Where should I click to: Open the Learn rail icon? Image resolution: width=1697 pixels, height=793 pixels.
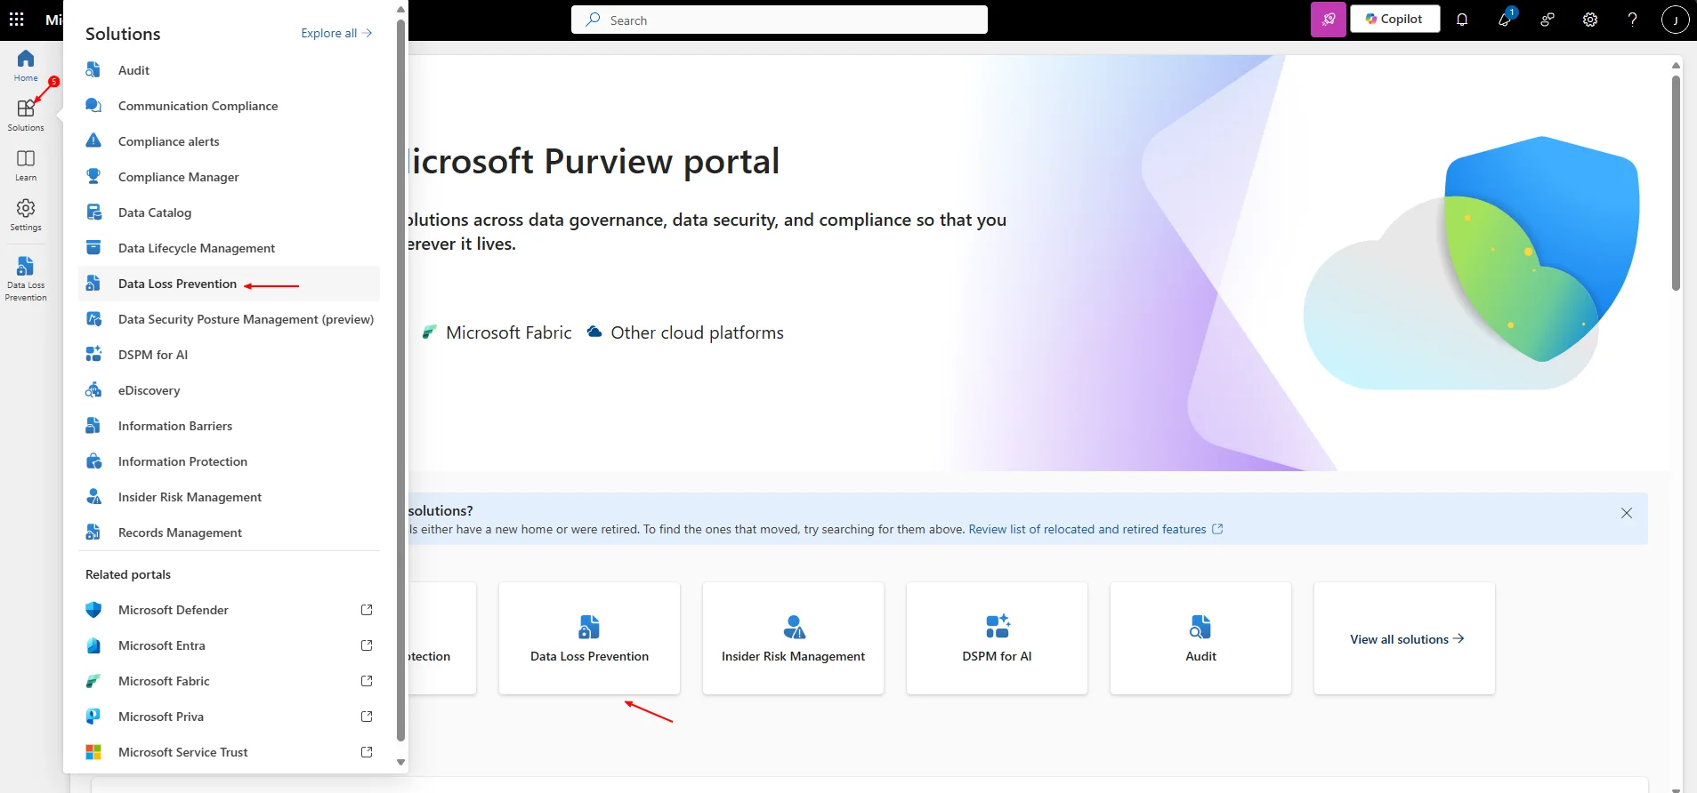(x=26, y=164)
